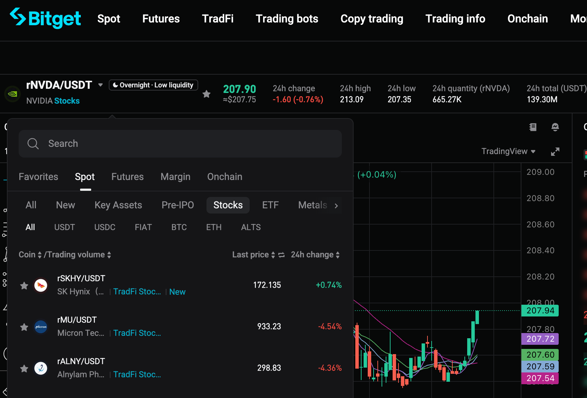Click the green 207.94 price label

coord(540,311)
